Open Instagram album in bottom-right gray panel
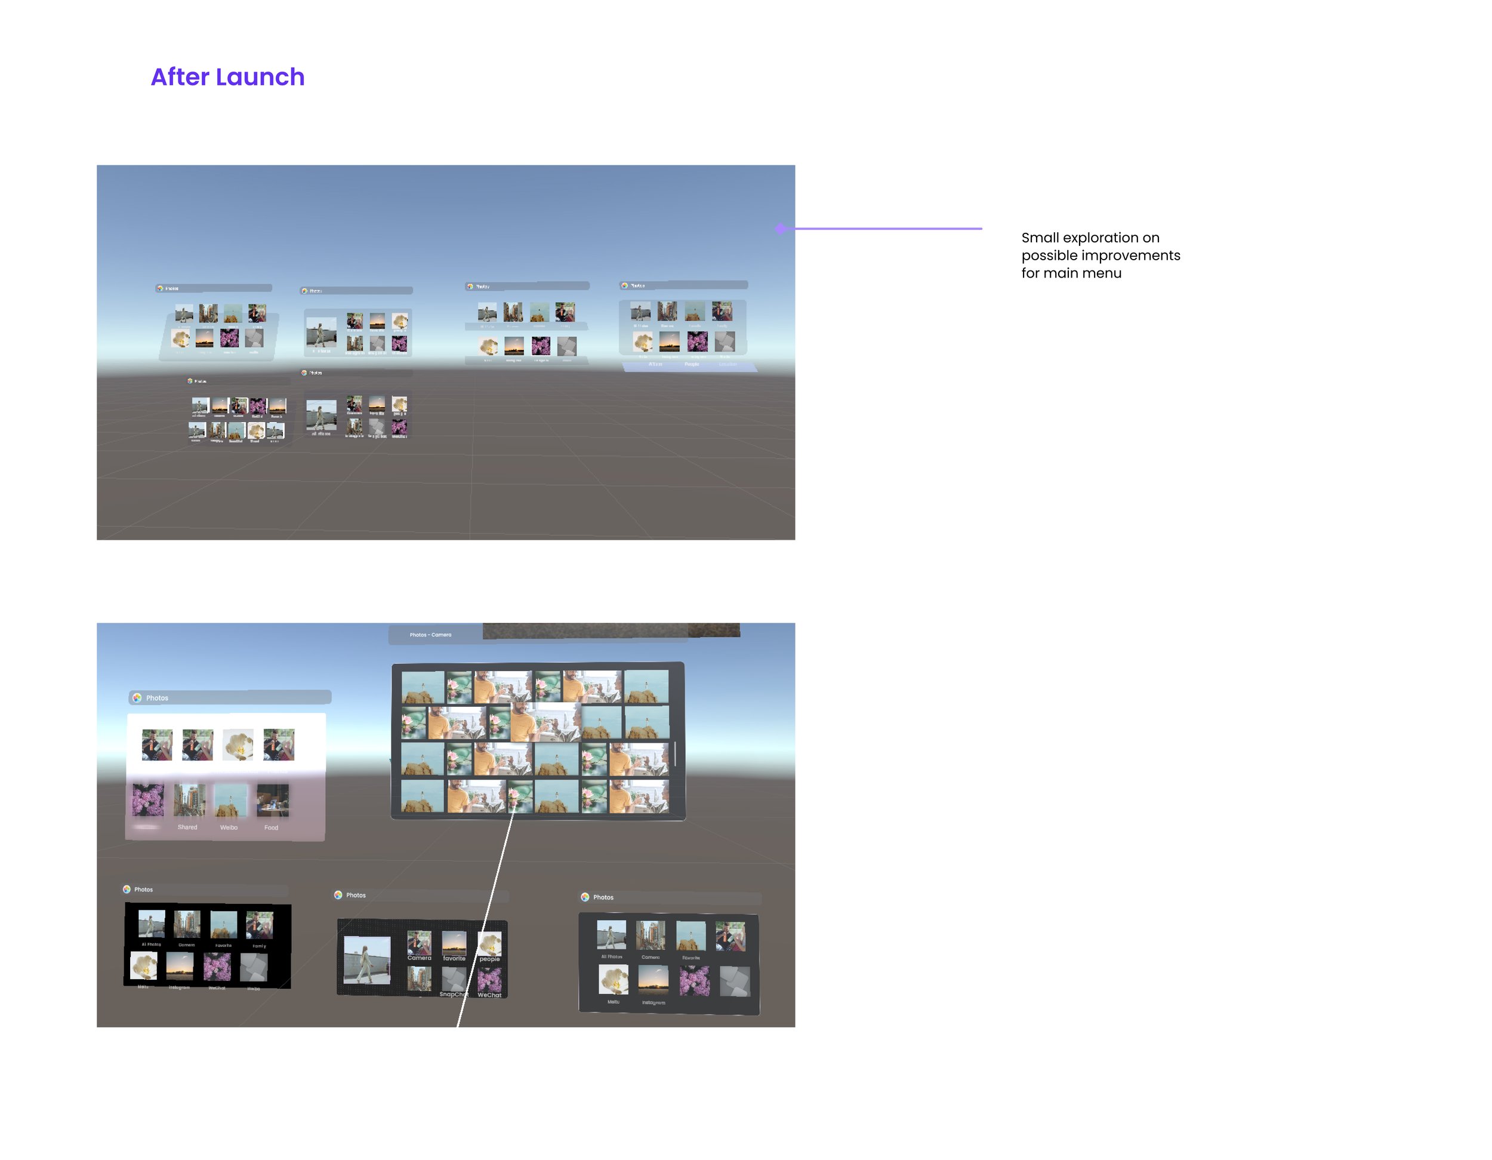Viewport: 1492px width, 1160px height. point(653,981)
